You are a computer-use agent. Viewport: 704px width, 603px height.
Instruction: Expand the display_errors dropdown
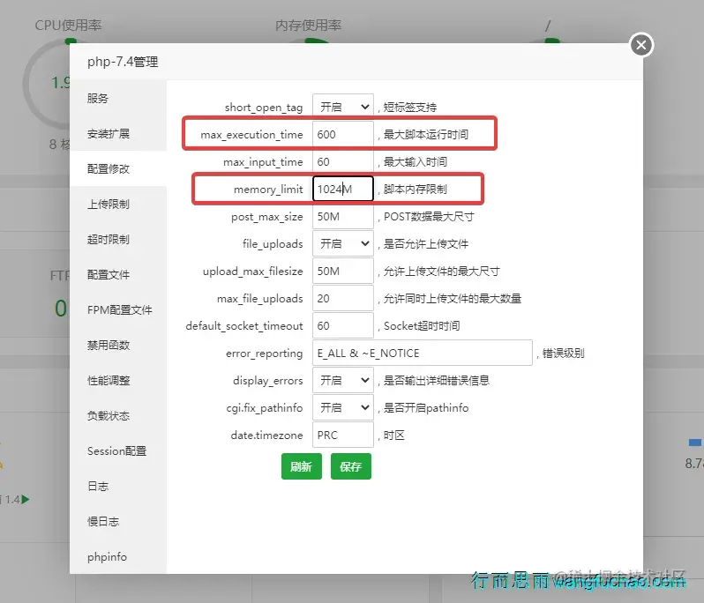tap(343, 381)
